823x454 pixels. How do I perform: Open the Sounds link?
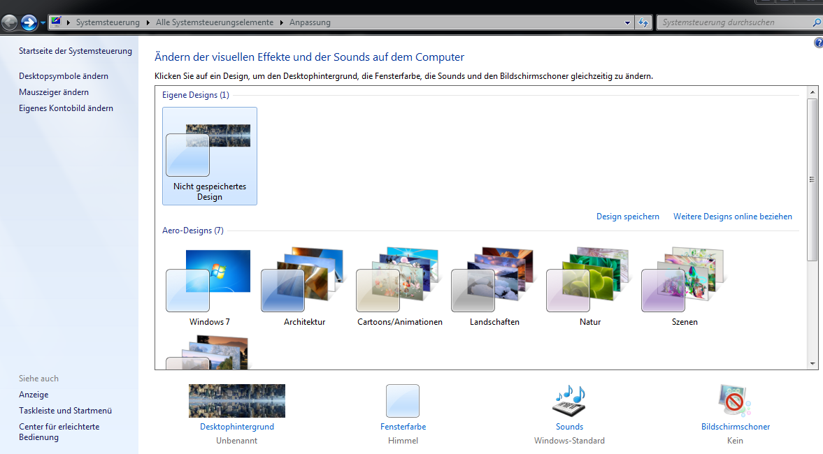tap(569, 427)
